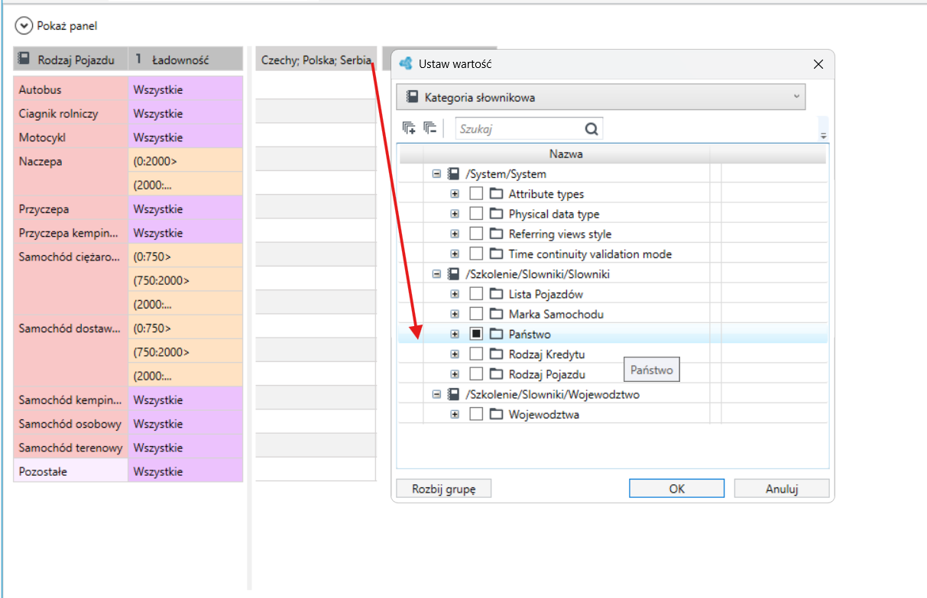Click the Wojewodztwa folder icon
This screenshot has height=598, width=927.
pos(496,415)
